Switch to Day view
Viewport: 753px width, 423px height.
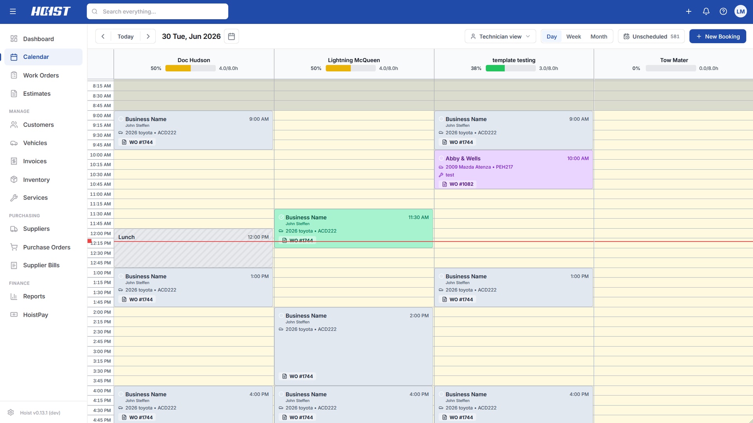551,36
